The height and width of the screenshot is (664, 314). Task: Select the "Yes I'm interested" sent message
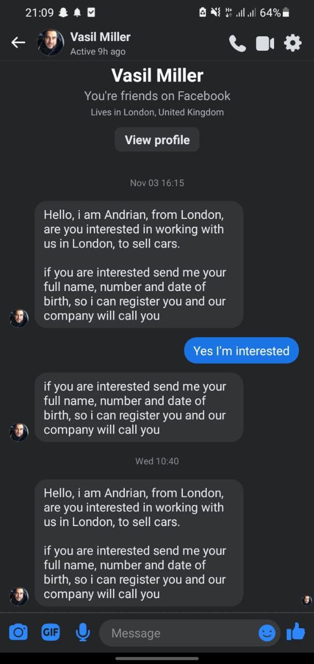[x=241, y=351]
